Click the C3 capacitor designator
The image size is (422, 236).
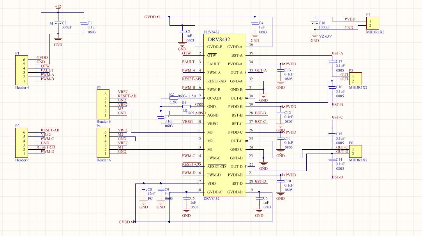pyautogui.click(x=188, y=31)
